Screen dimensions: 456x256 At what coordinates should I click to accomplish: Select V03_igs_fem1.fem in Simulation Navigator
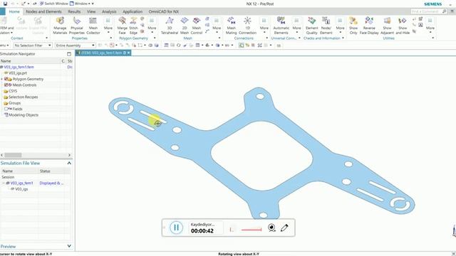click(19, 67)
